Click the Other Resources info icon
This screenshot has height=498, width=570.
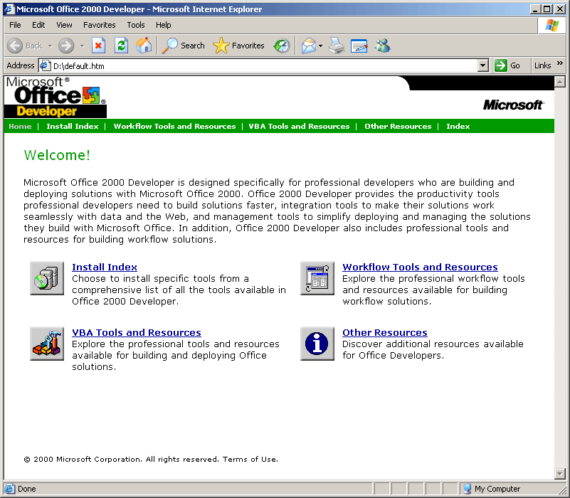click(317, 344)
